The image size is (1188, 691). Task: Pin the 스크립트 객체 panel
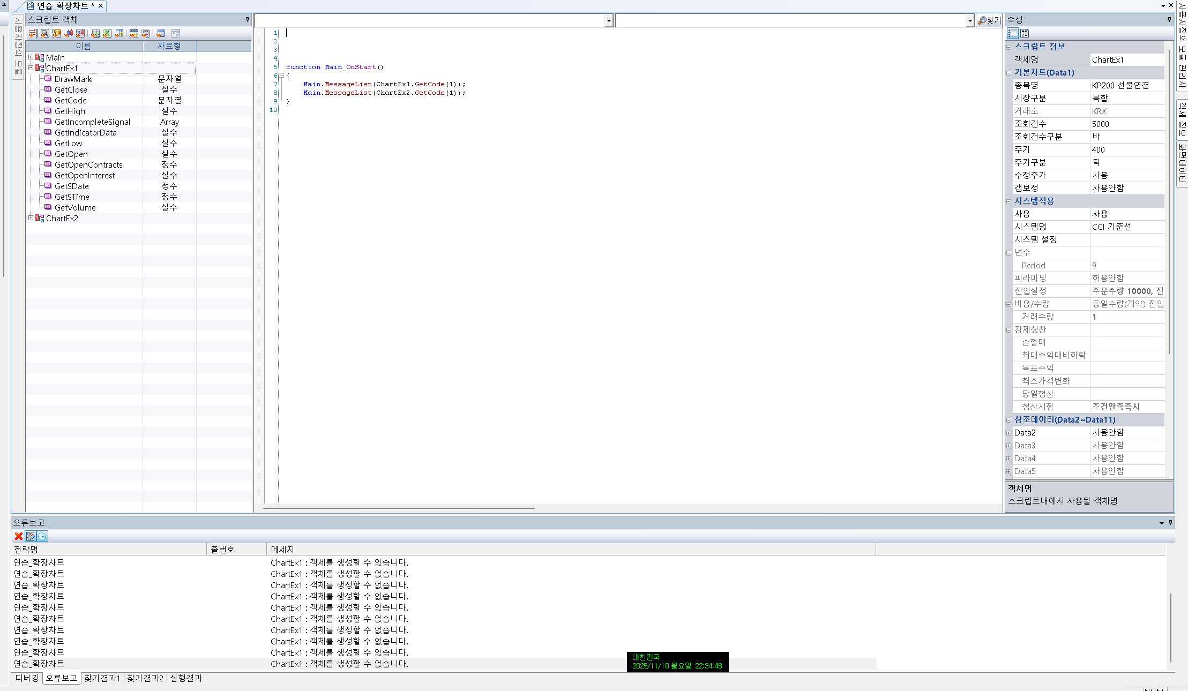pos(247,19)
